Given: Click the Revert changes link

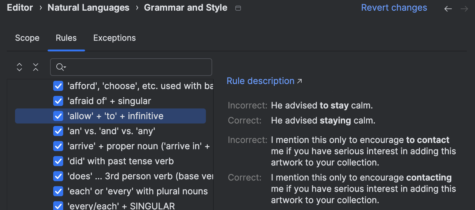Looking at the screenshot, I should click(394, 8).
